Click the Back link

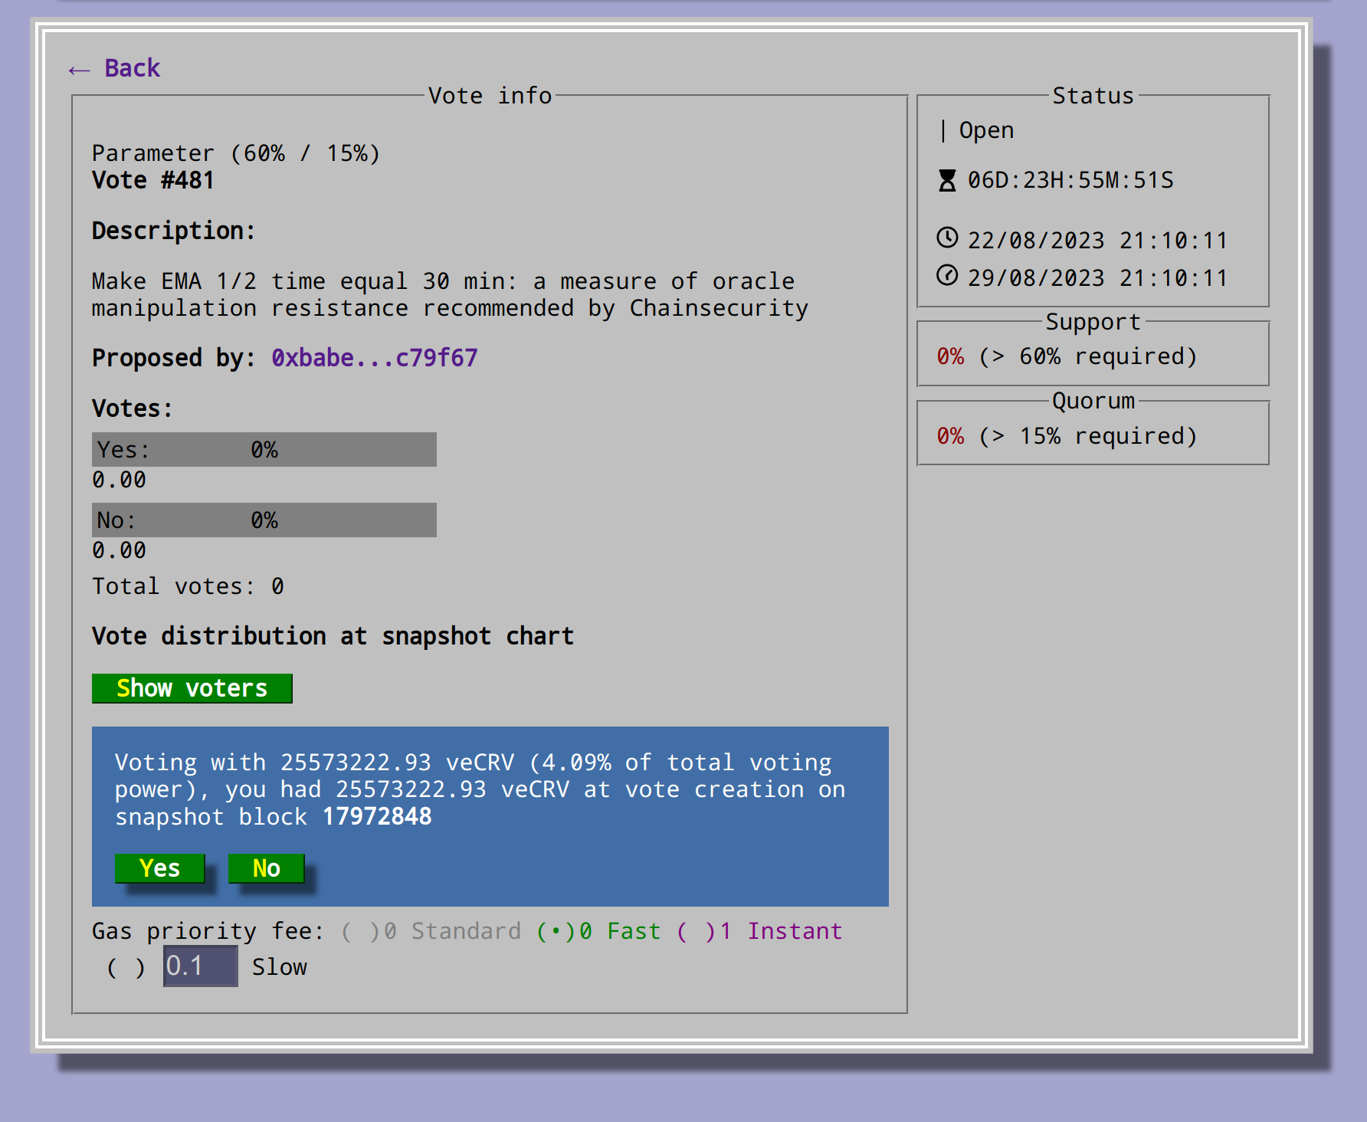(115, 68)
